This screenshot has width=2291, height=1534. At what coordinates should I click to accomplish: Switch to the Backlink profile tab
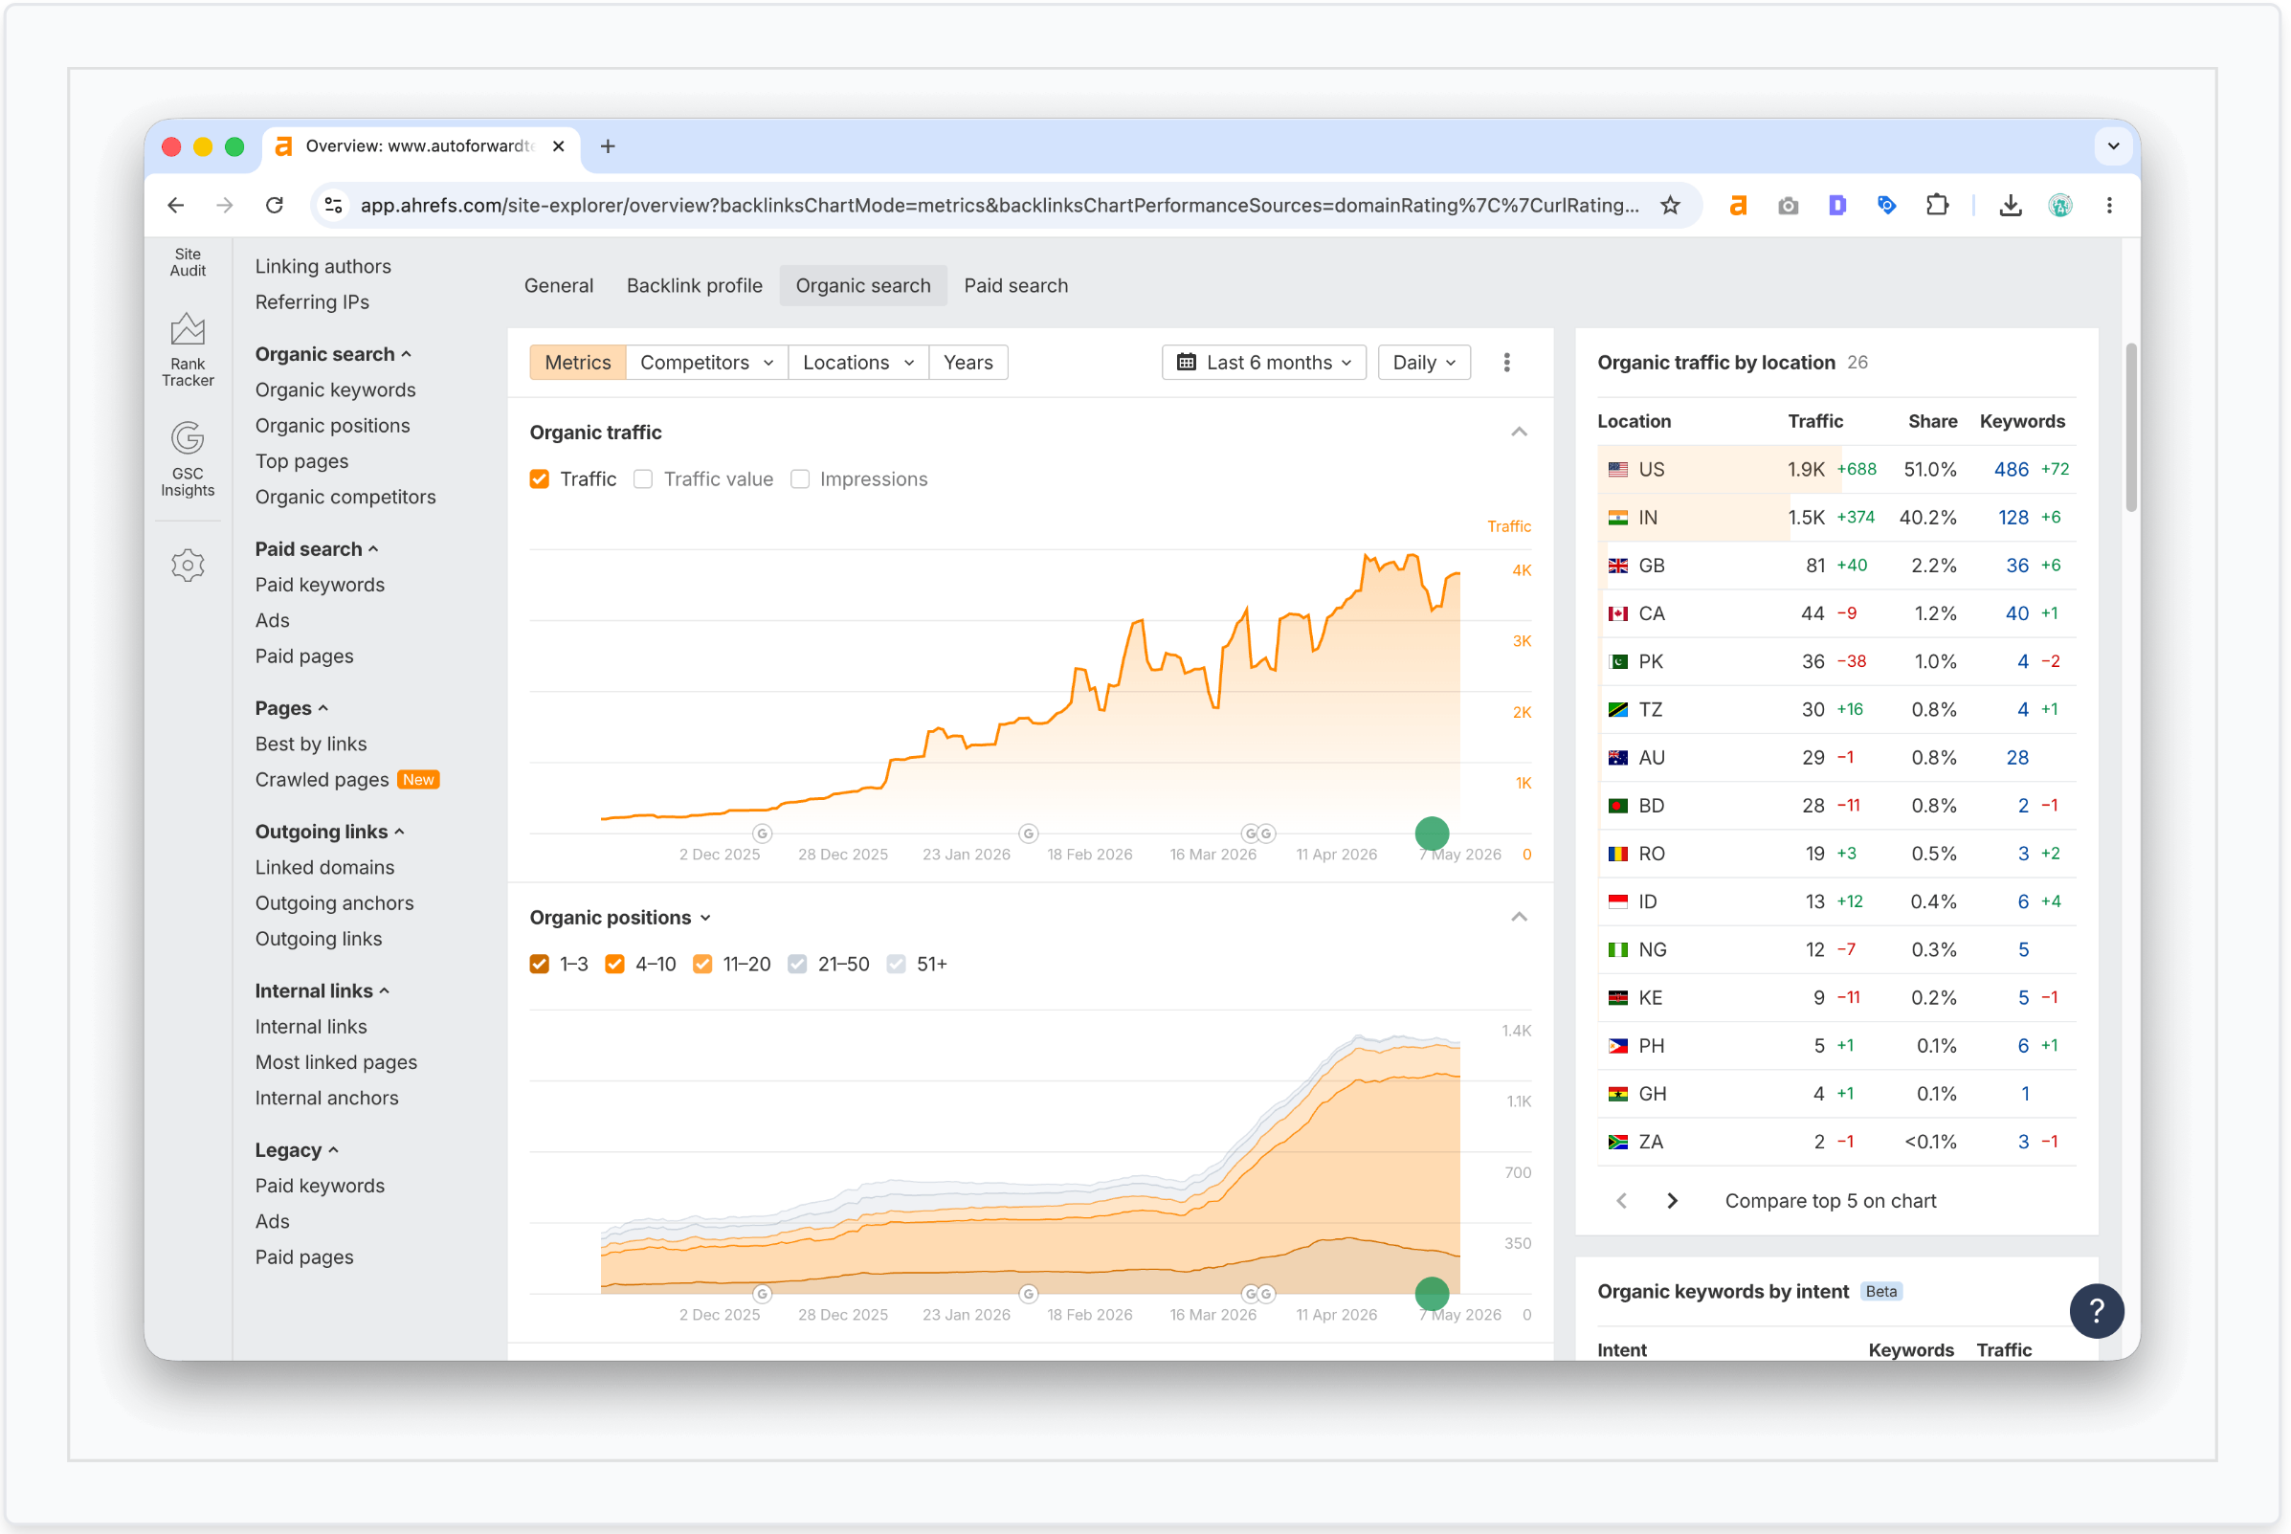695,286
